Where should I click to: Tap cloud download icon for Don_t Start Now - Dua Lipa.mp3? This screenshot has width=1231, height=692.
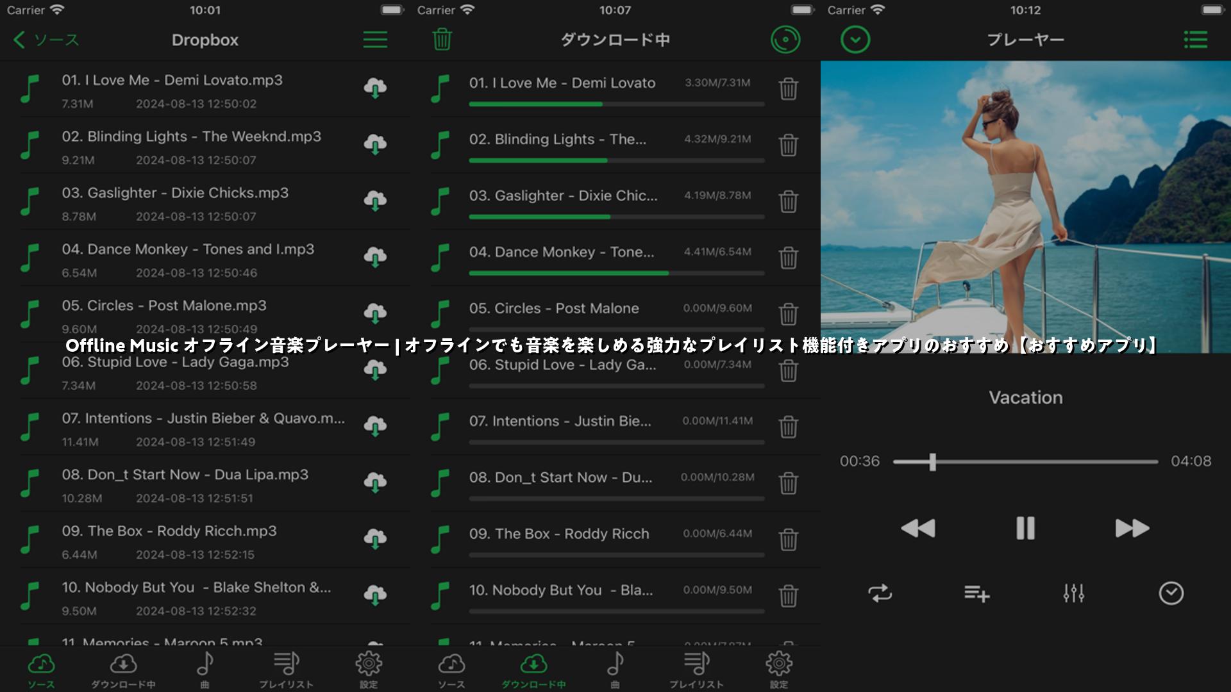[x=375, y=482]
